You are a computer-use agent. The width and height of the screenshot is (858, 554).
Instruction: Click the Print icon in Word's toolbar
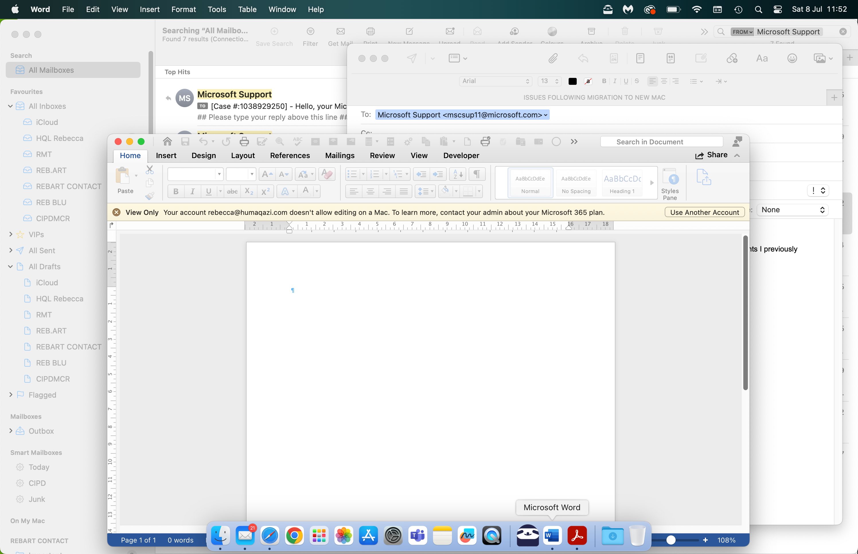pyautogui.click(x=244, y=142)
